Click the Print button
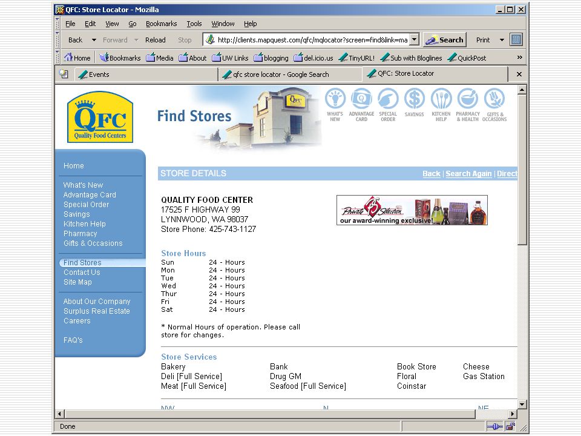Viewport: 581px width, 436px height. coord(483,40)
